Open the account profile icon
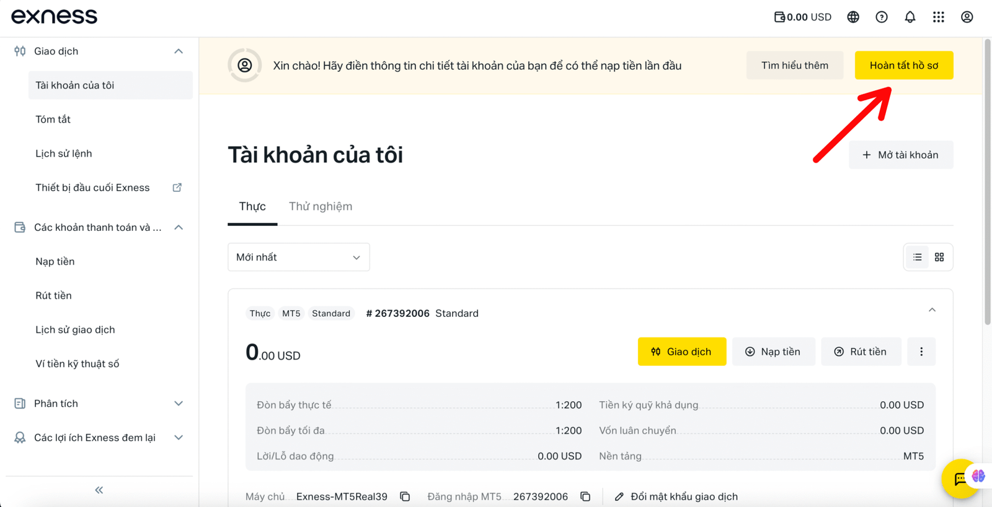The image size is (992, 507). click(967, 17)
